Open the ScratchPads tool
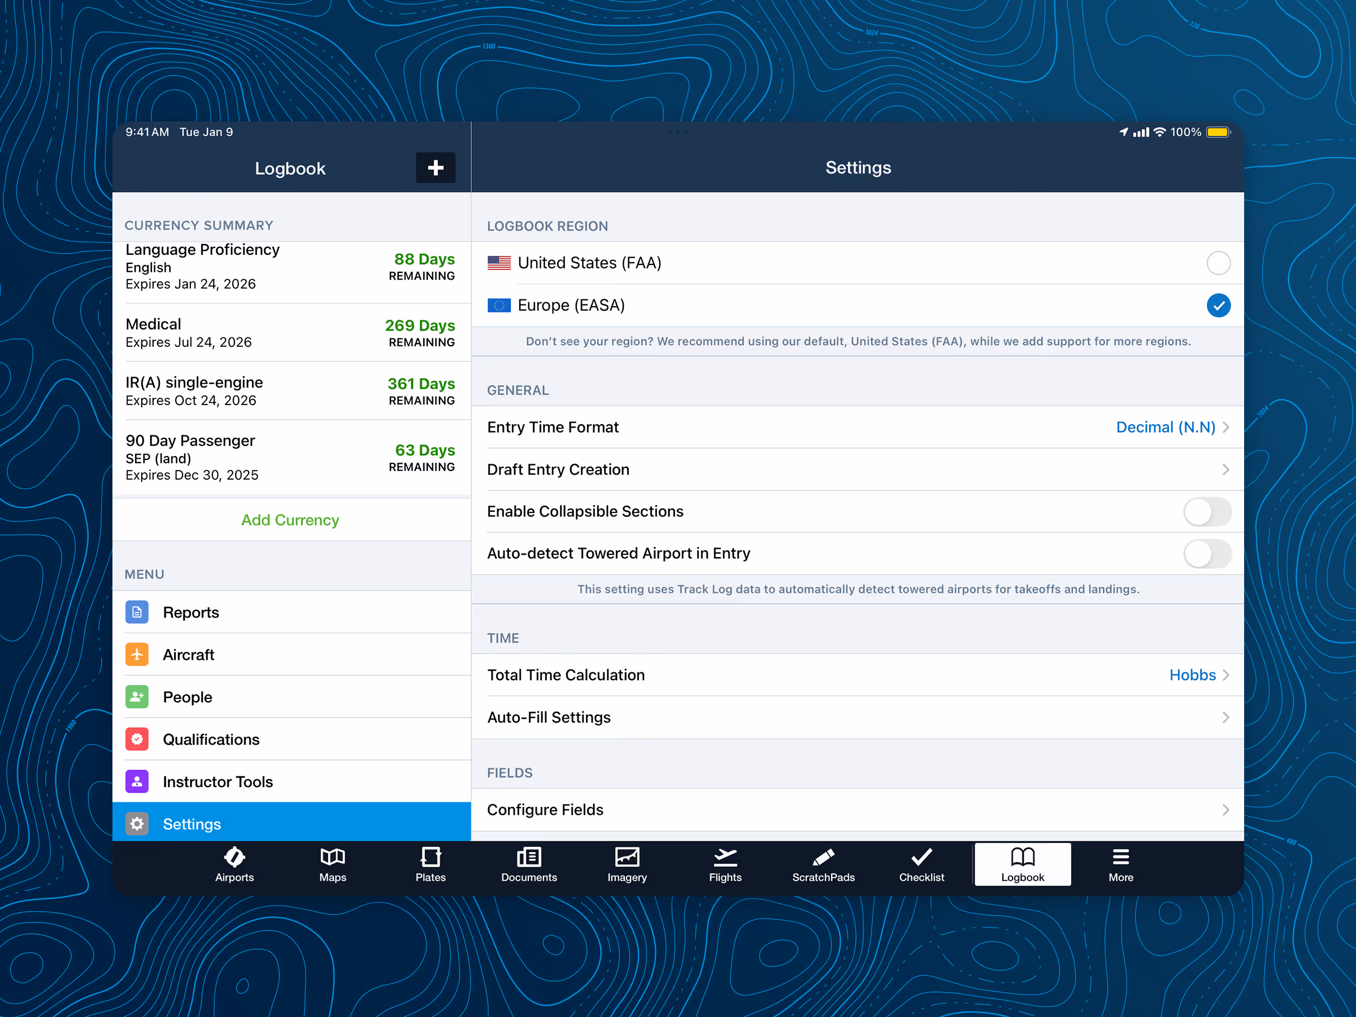This screenshot has height=1017, width=1356. pos(823,866)
